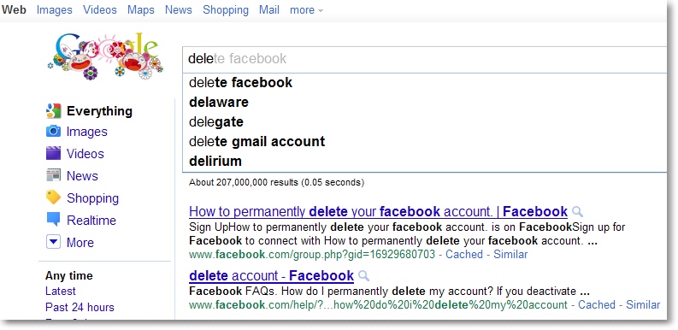Open Images via camera icon
The height and width of the screenshot is (330, 678).
pos(54,131)
